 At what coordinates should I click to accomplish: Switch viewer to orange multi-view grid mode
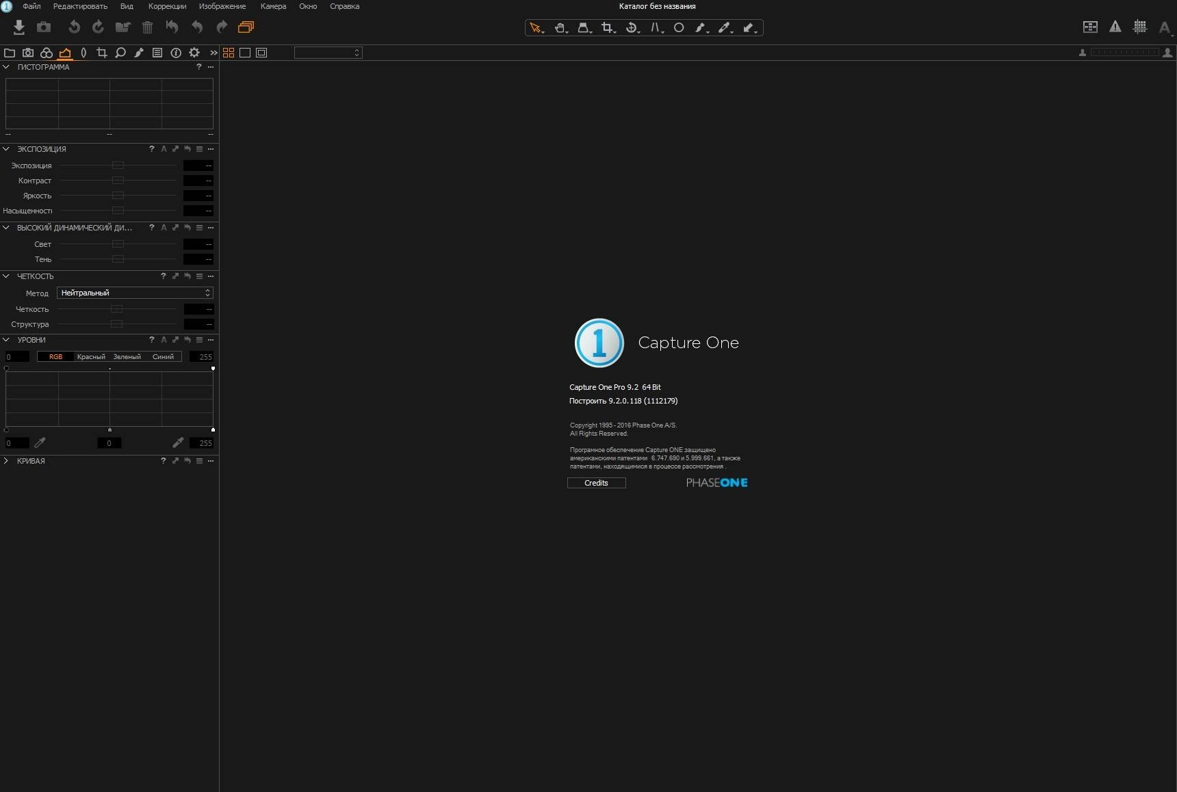229,53
